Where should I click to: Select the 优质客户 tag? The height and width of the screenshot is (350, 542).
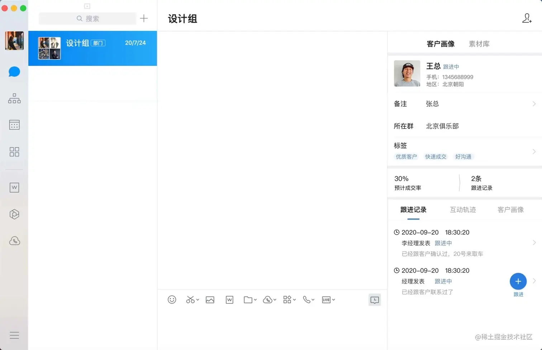tap(406, 157)
